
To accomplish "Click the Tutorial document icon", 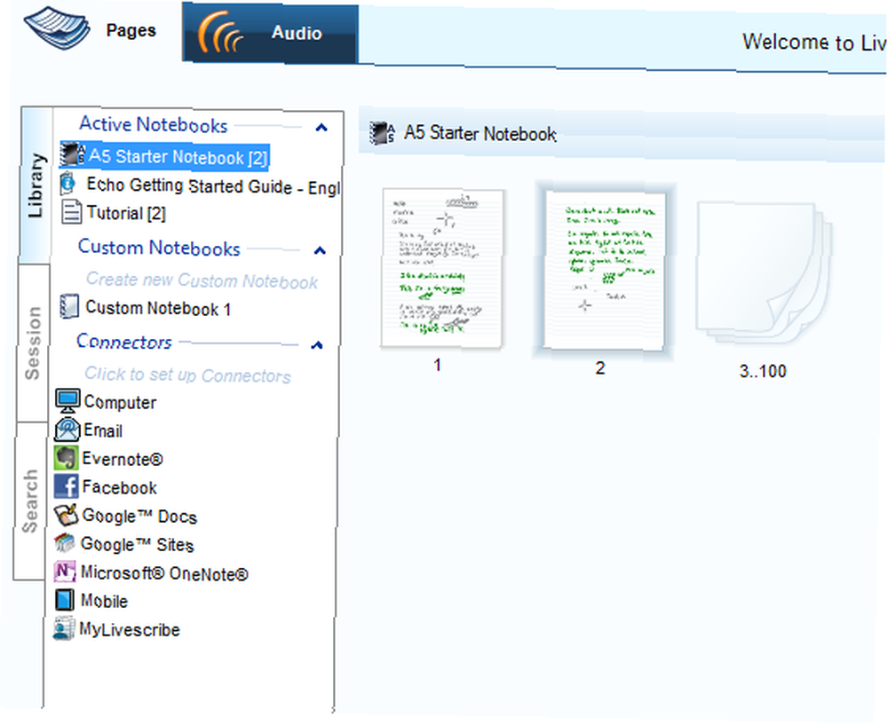I will coord(71,211).
